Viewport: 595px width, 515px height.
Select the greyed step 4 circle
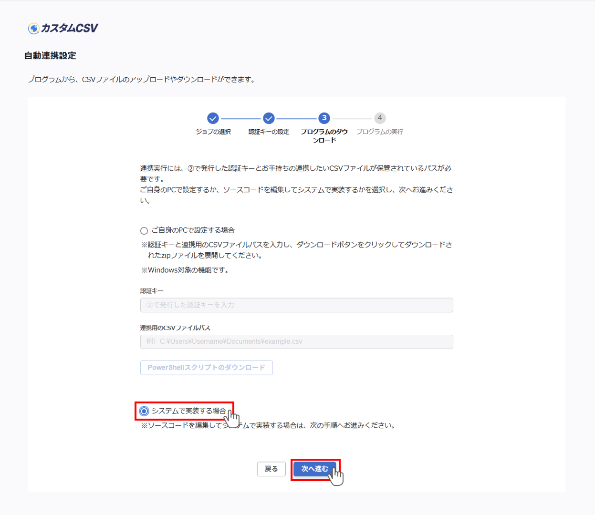(x=380, y=118)
